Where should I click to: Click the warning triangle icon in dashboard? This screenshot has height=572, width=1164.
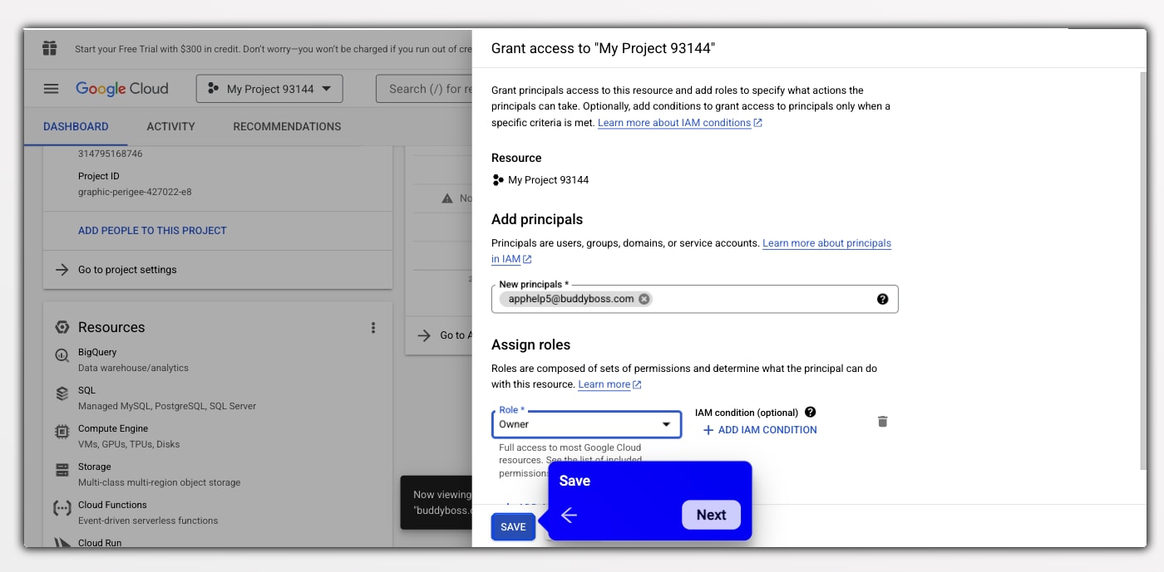point(447,198)
